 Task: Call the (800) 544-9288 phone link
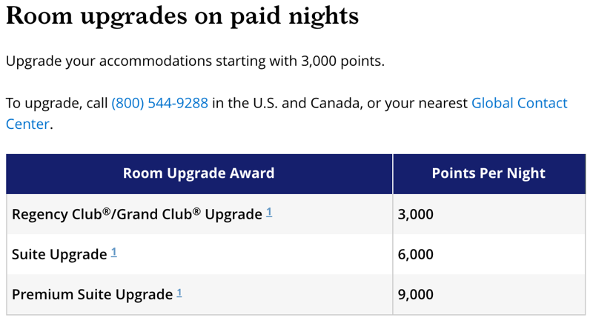tap(159, 103)
